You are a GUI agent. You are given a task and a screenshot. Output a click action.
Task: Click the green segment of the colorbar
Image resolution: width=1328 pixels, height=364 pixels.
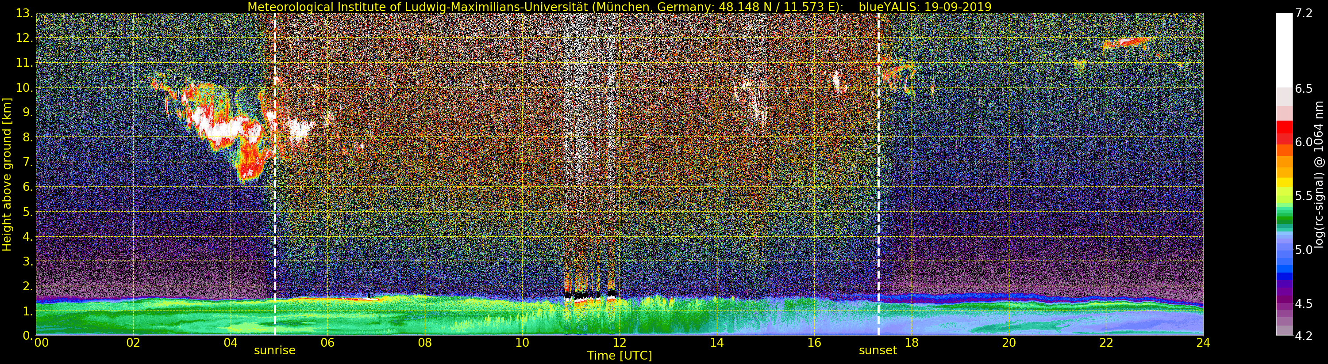pyautogui.click(x=1284, y=217)
